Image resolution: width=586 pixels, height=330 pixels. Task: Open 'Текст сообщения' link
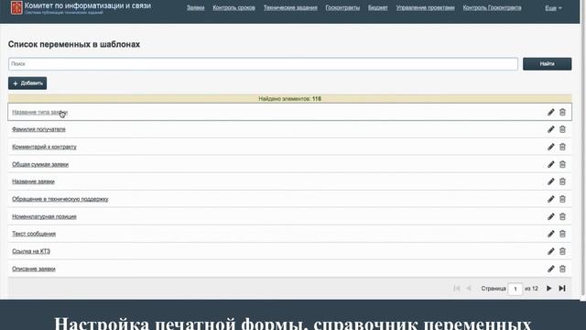34,234
